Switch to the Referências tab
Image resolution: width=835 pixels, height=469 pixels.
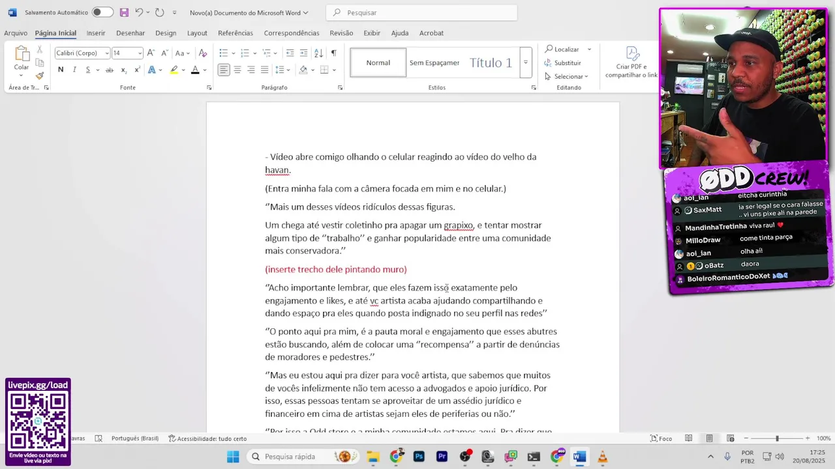pyautogui.click(x=235, y=33)
